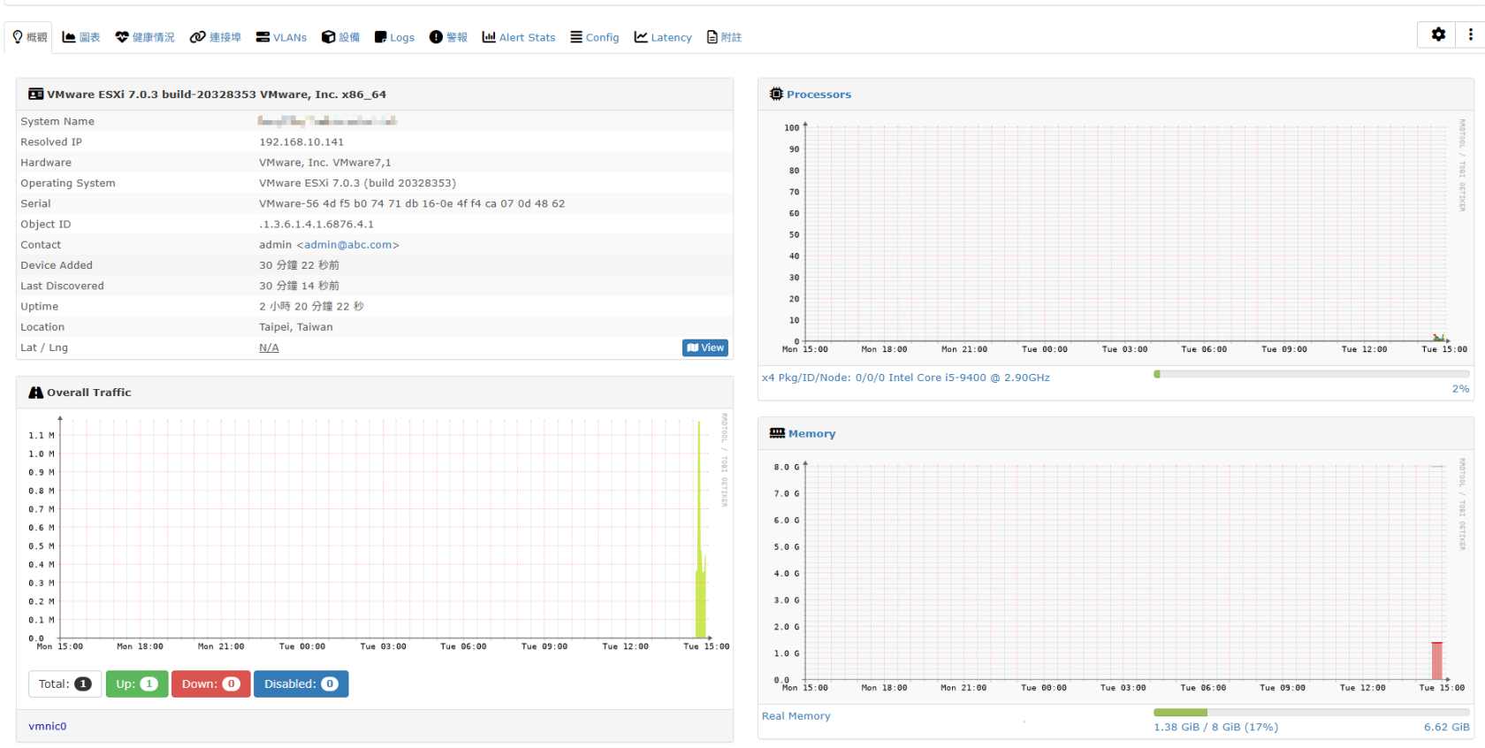Click the Alert Stats chart icon
1485x748 pixels.
click(x=489, y=37)
